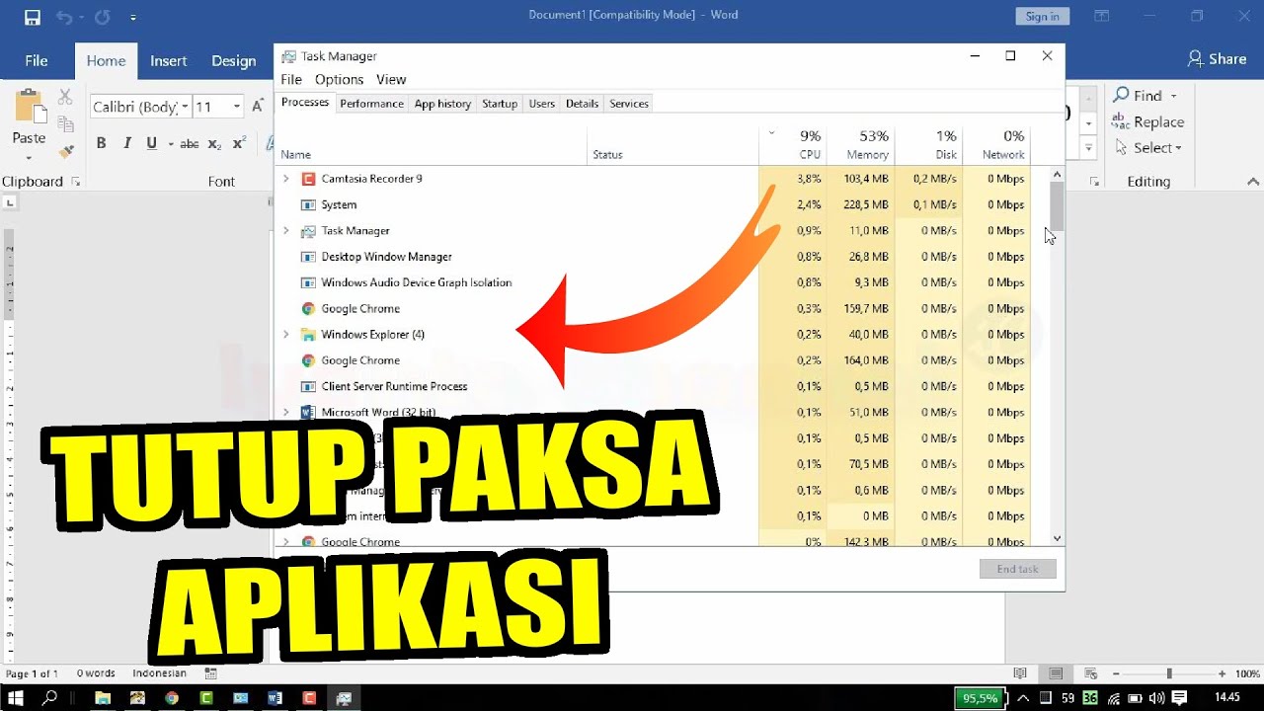Image resolution: width=1264 pixels, height=711 pixels.
Task: Open Task Manager's View menu
Action: coord(391,79)
